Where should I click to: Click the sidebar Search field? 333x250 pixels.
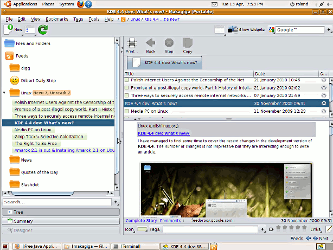[57, 202]
